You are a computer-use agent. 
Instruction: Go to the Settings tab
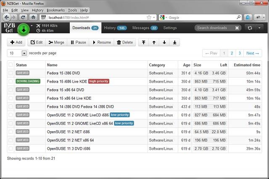click(x=170, y=28)
